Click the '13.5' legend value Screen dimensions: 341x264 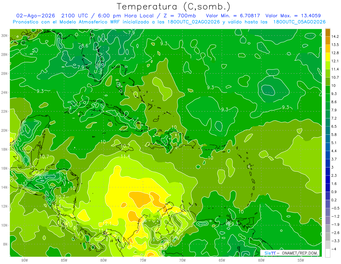tap(335, 45)
